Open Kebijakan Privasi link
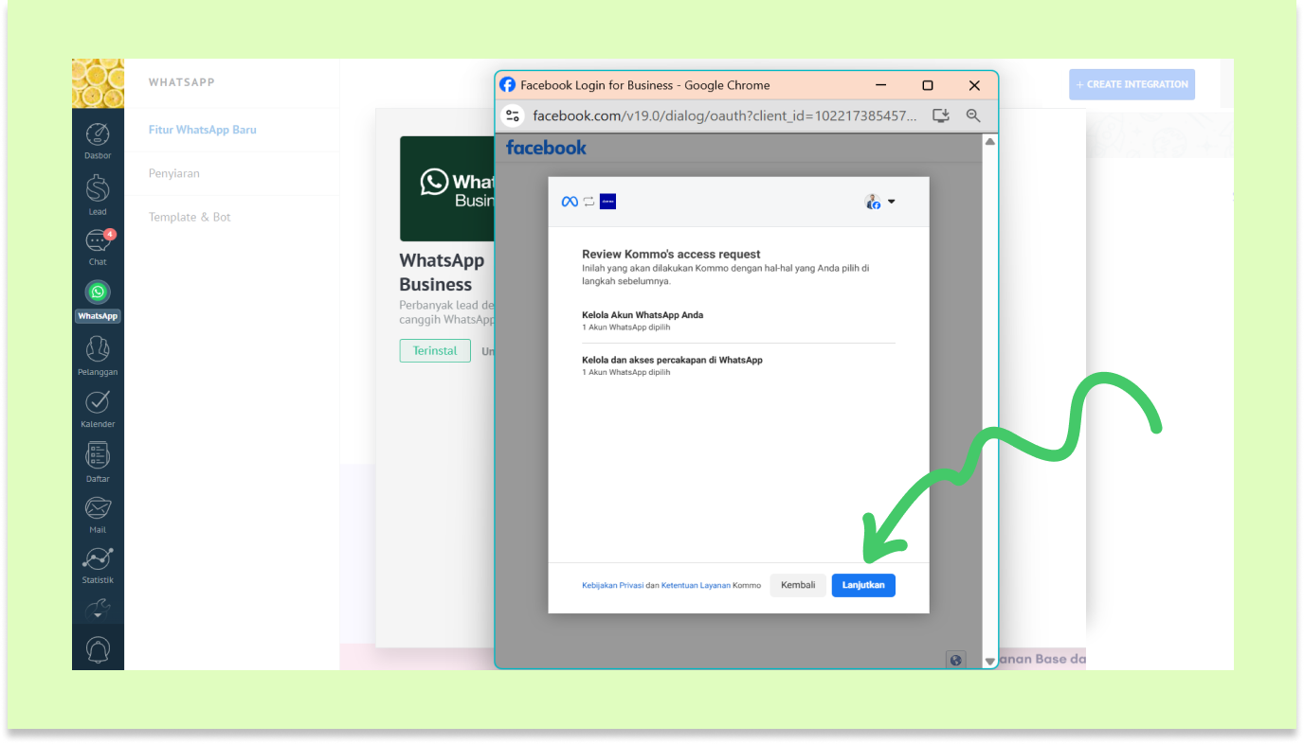Screen dimensions: 1304x744 [613, 585]
